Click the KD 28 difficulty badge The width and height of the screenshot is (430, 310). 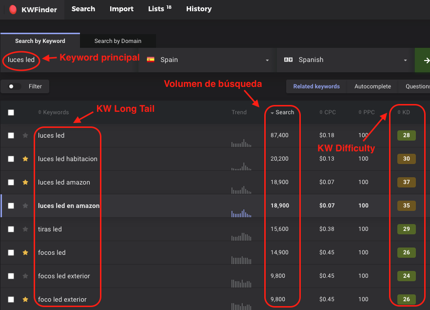406,136
